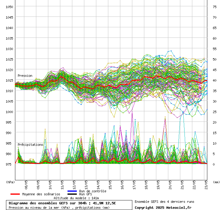Click the (mm) unit label
Image resolution: width=222 pixels, height=210 pixels.
(x=216, y=182)
